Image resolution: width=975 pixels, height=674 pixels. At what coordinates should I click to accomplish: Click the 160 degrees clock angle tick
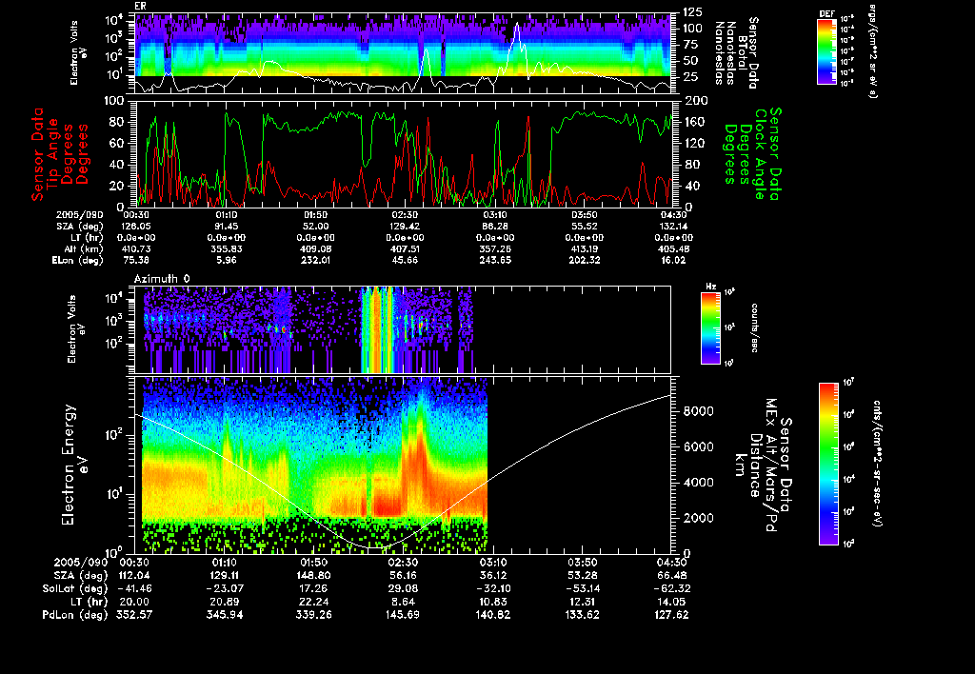(694, 122)
